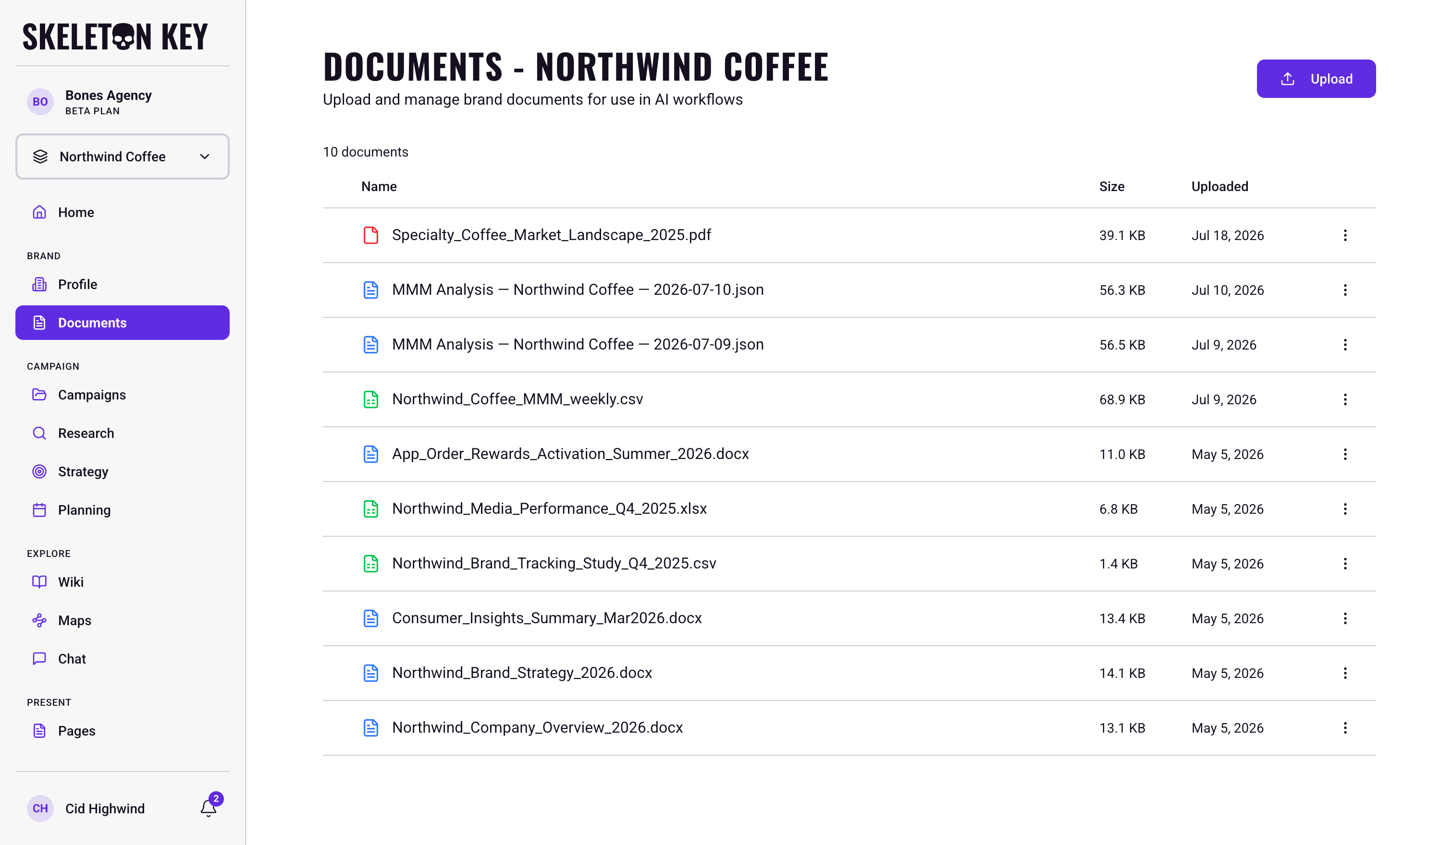Open more options for App_Order_Rewards_Activation_Summer_2026.docx
The width and height of the screenshot is (1453, 845).
click(1344, 455)
